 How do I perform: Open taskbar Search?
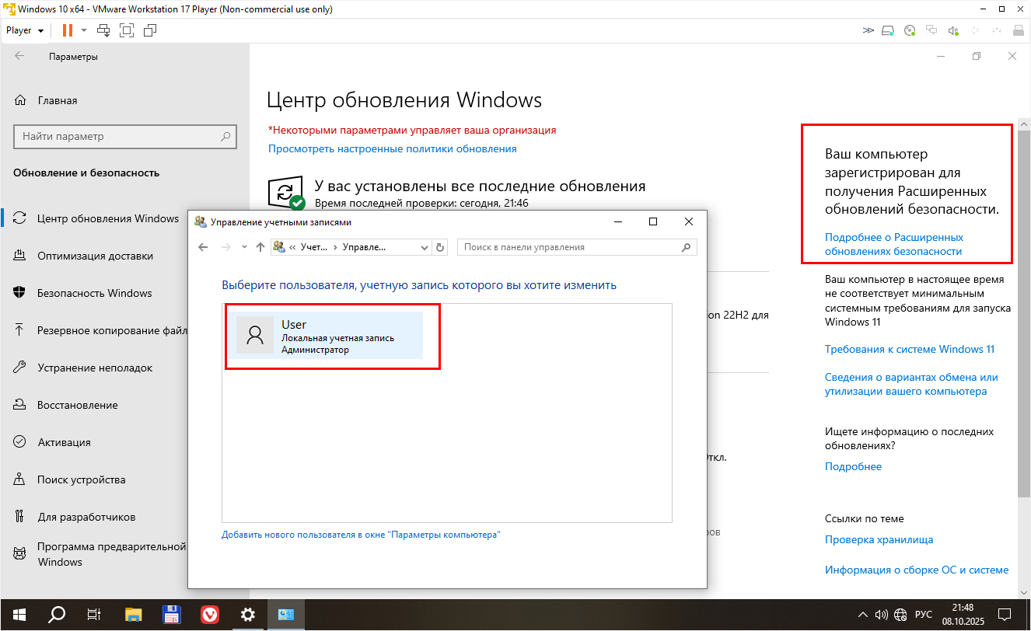click(57, 614)
